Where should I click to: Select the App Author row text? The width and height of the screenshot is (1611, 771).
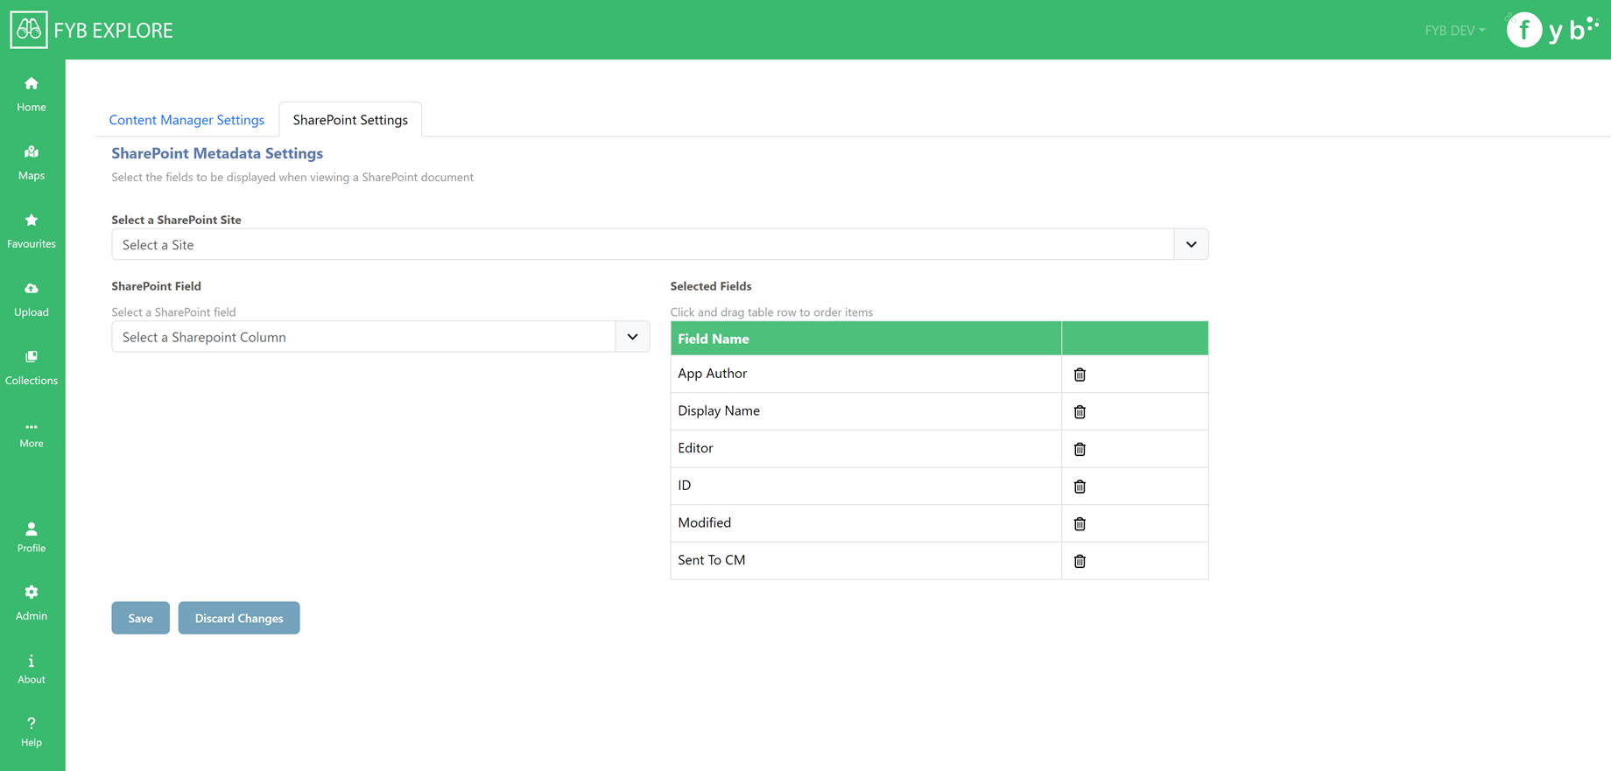click(712, 374)
